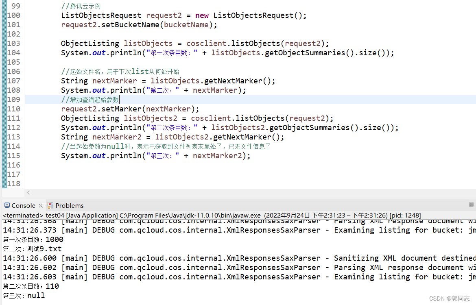
Task: Click the comment '//腾讯云示例' on line 99
Action: click(81, 6)
